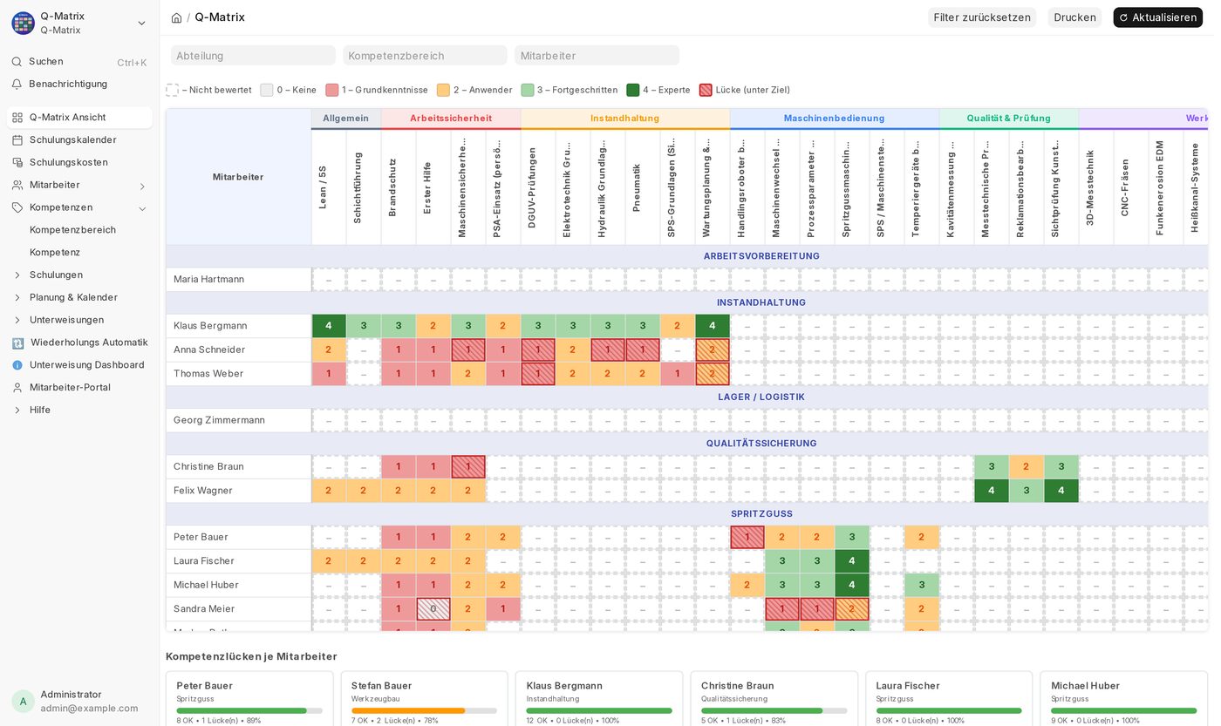Click the Q-Matrix breadcrumb link
The width and height of the screenshot is (1221, 726).
(220, 17)
